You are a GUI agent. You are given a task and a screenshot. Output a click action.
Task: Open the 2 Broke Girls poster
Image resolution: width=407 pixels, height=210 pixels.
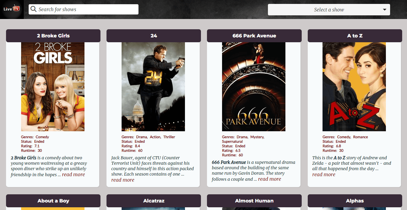[53, 87]
